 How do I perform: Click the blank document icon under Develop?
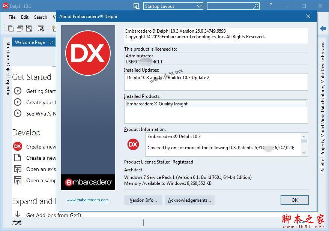point(18,157)
